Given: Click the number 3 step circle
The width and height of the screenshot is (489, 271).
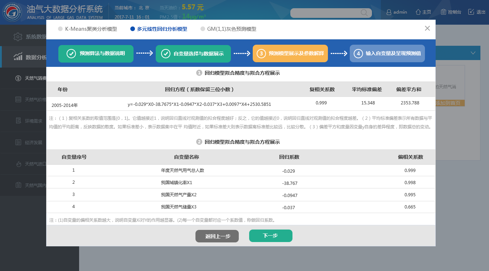Looking at the screenshot, I should [x=261, y=54].
